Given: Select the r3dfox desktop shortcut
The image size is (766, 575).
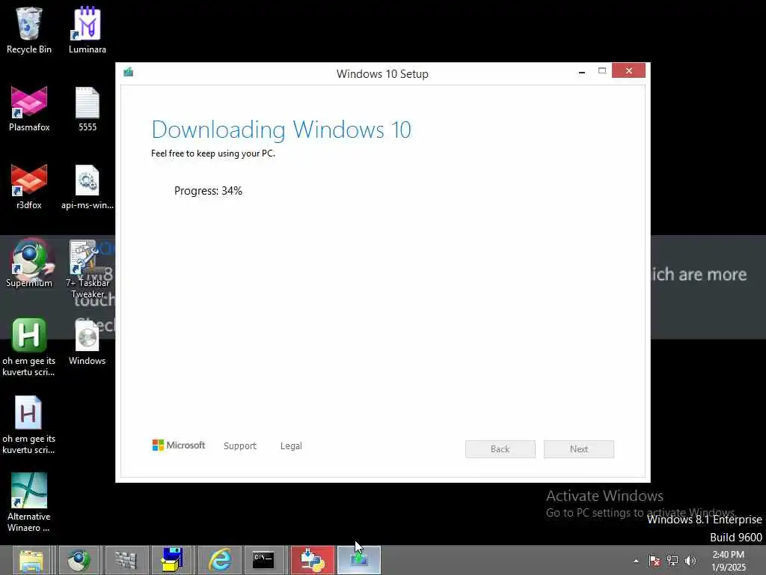Looking at the screenshot, I should click(29, 186).
